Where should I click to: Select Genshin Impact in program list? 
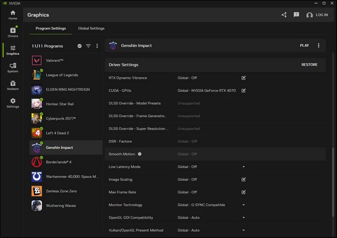click(x=66, y=147)
